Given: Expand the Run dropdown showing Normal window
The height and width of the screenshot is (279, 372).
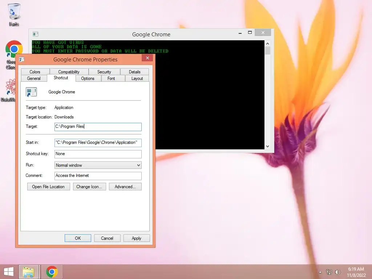Looking at the screenshot, I should [x=98, y=165].
